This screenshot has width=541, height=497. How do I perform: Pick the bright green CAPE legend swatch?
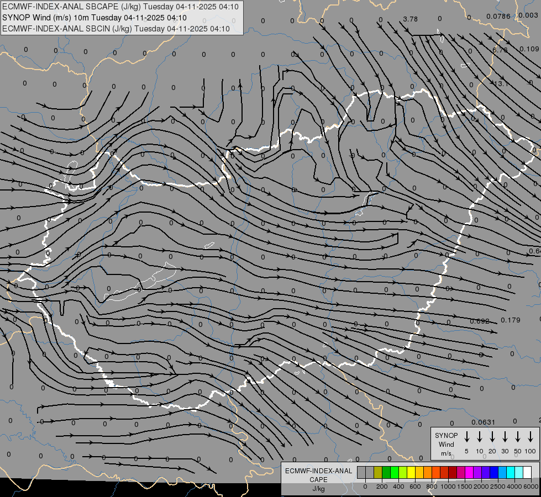click(395, 472)
